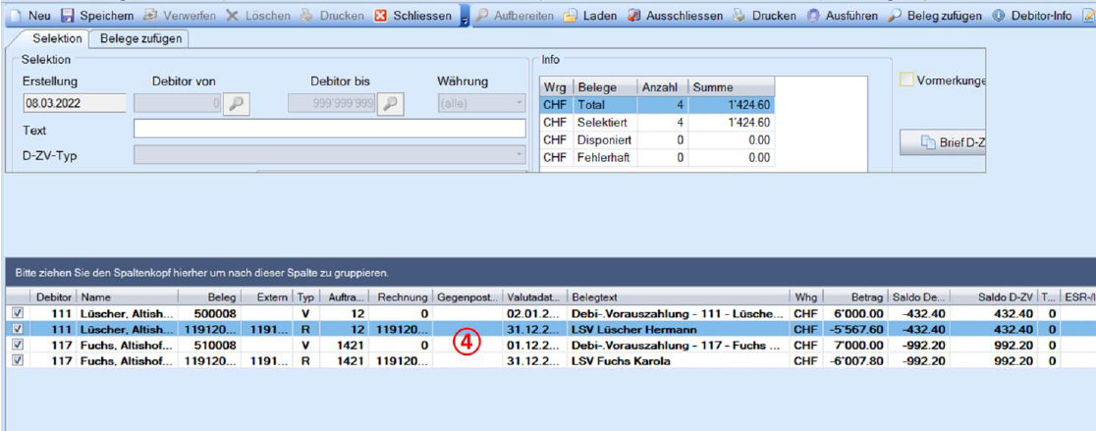Uncheck the first Lüscher row checkbox
This screenshot has height=431, width=1096.
pos(18,313)
